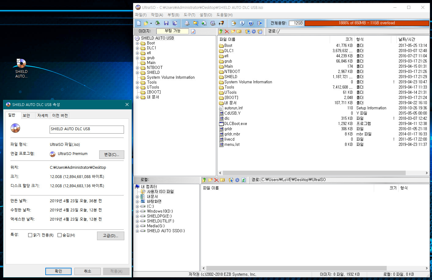Expand the Boot folder in image tree
Image resolution: width=432 pixels, height=280 pixels.
click(137, 43)
